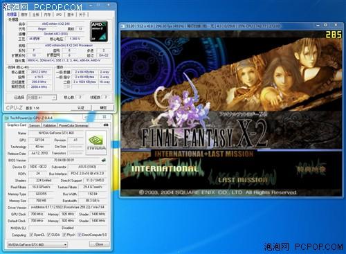Click the core voltage value in CPU-Z
This screenshot has width=346, height=254.
point(75,39)
